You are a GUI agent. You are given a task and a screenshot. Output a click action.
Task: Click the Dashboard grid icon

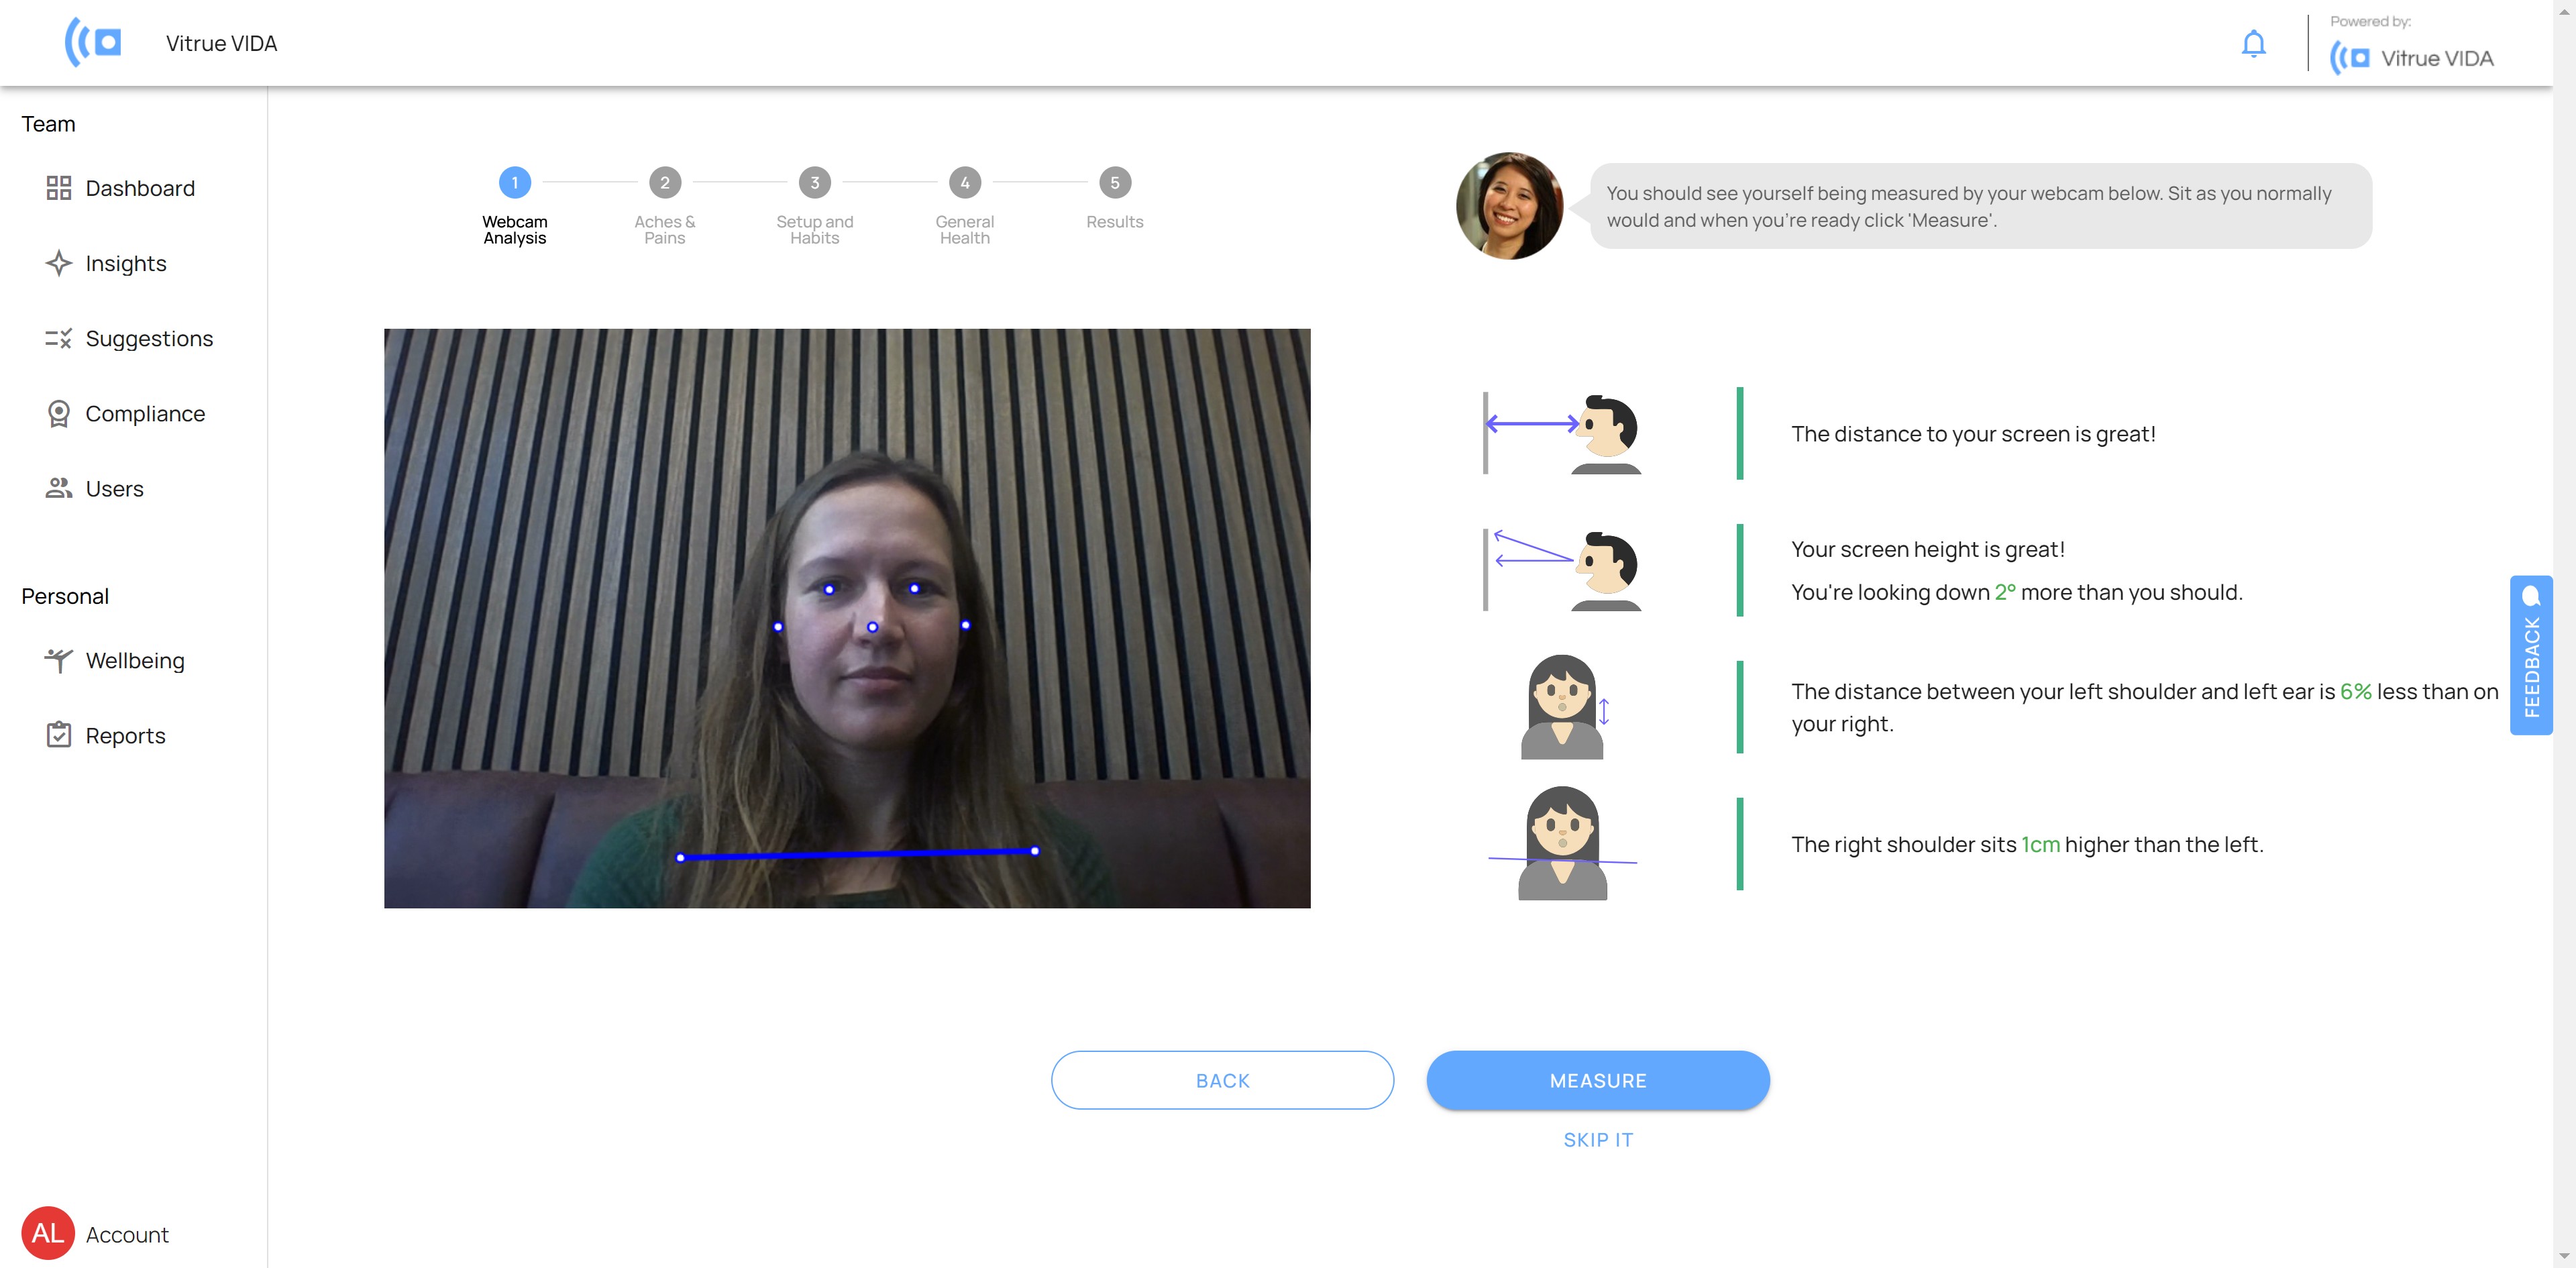pos(59,188)
